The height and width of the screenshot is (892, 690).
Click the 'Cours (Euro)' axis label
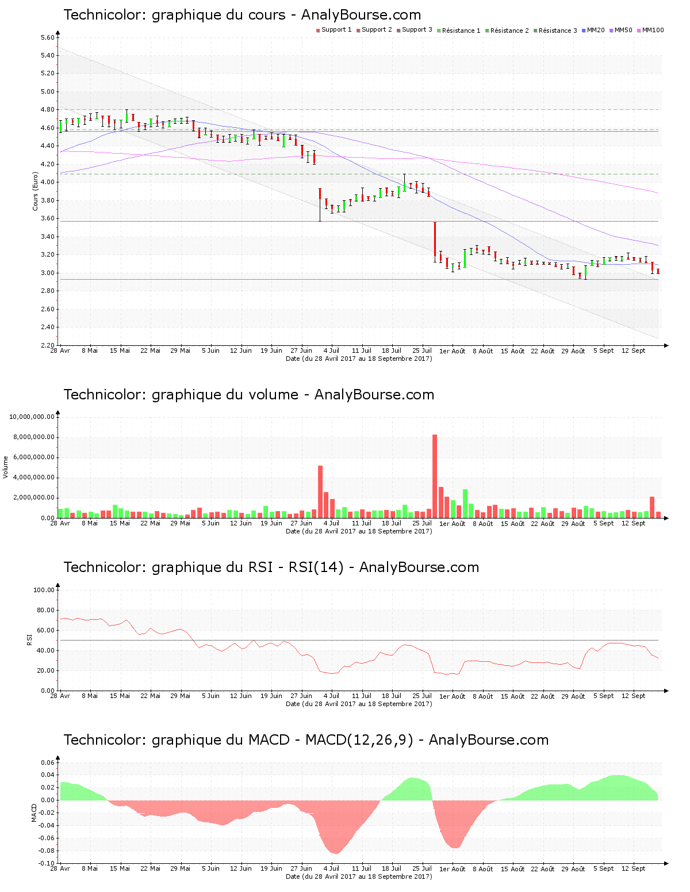coord(35,191)
